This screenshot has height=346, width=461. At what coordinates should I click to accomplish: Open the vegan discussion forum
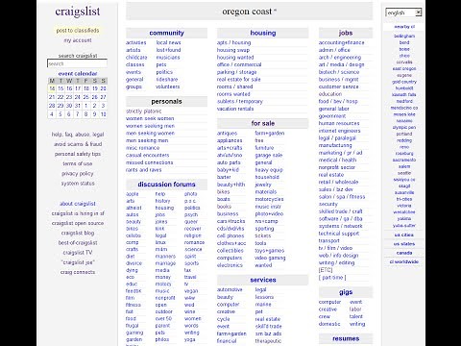pos(191,291)
